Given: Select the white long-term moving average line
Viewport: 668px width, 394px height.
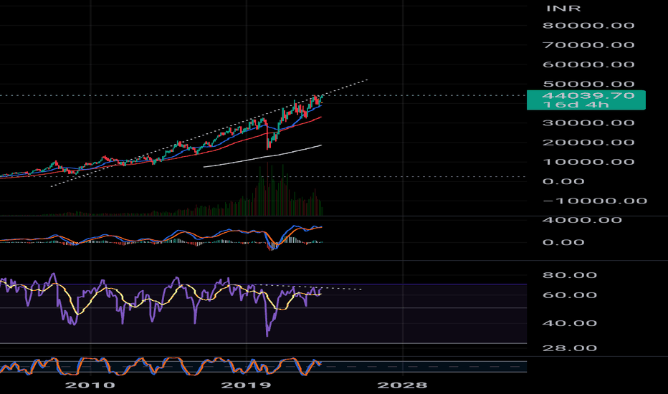Looking at the screenshot, I should click(264, 157).
